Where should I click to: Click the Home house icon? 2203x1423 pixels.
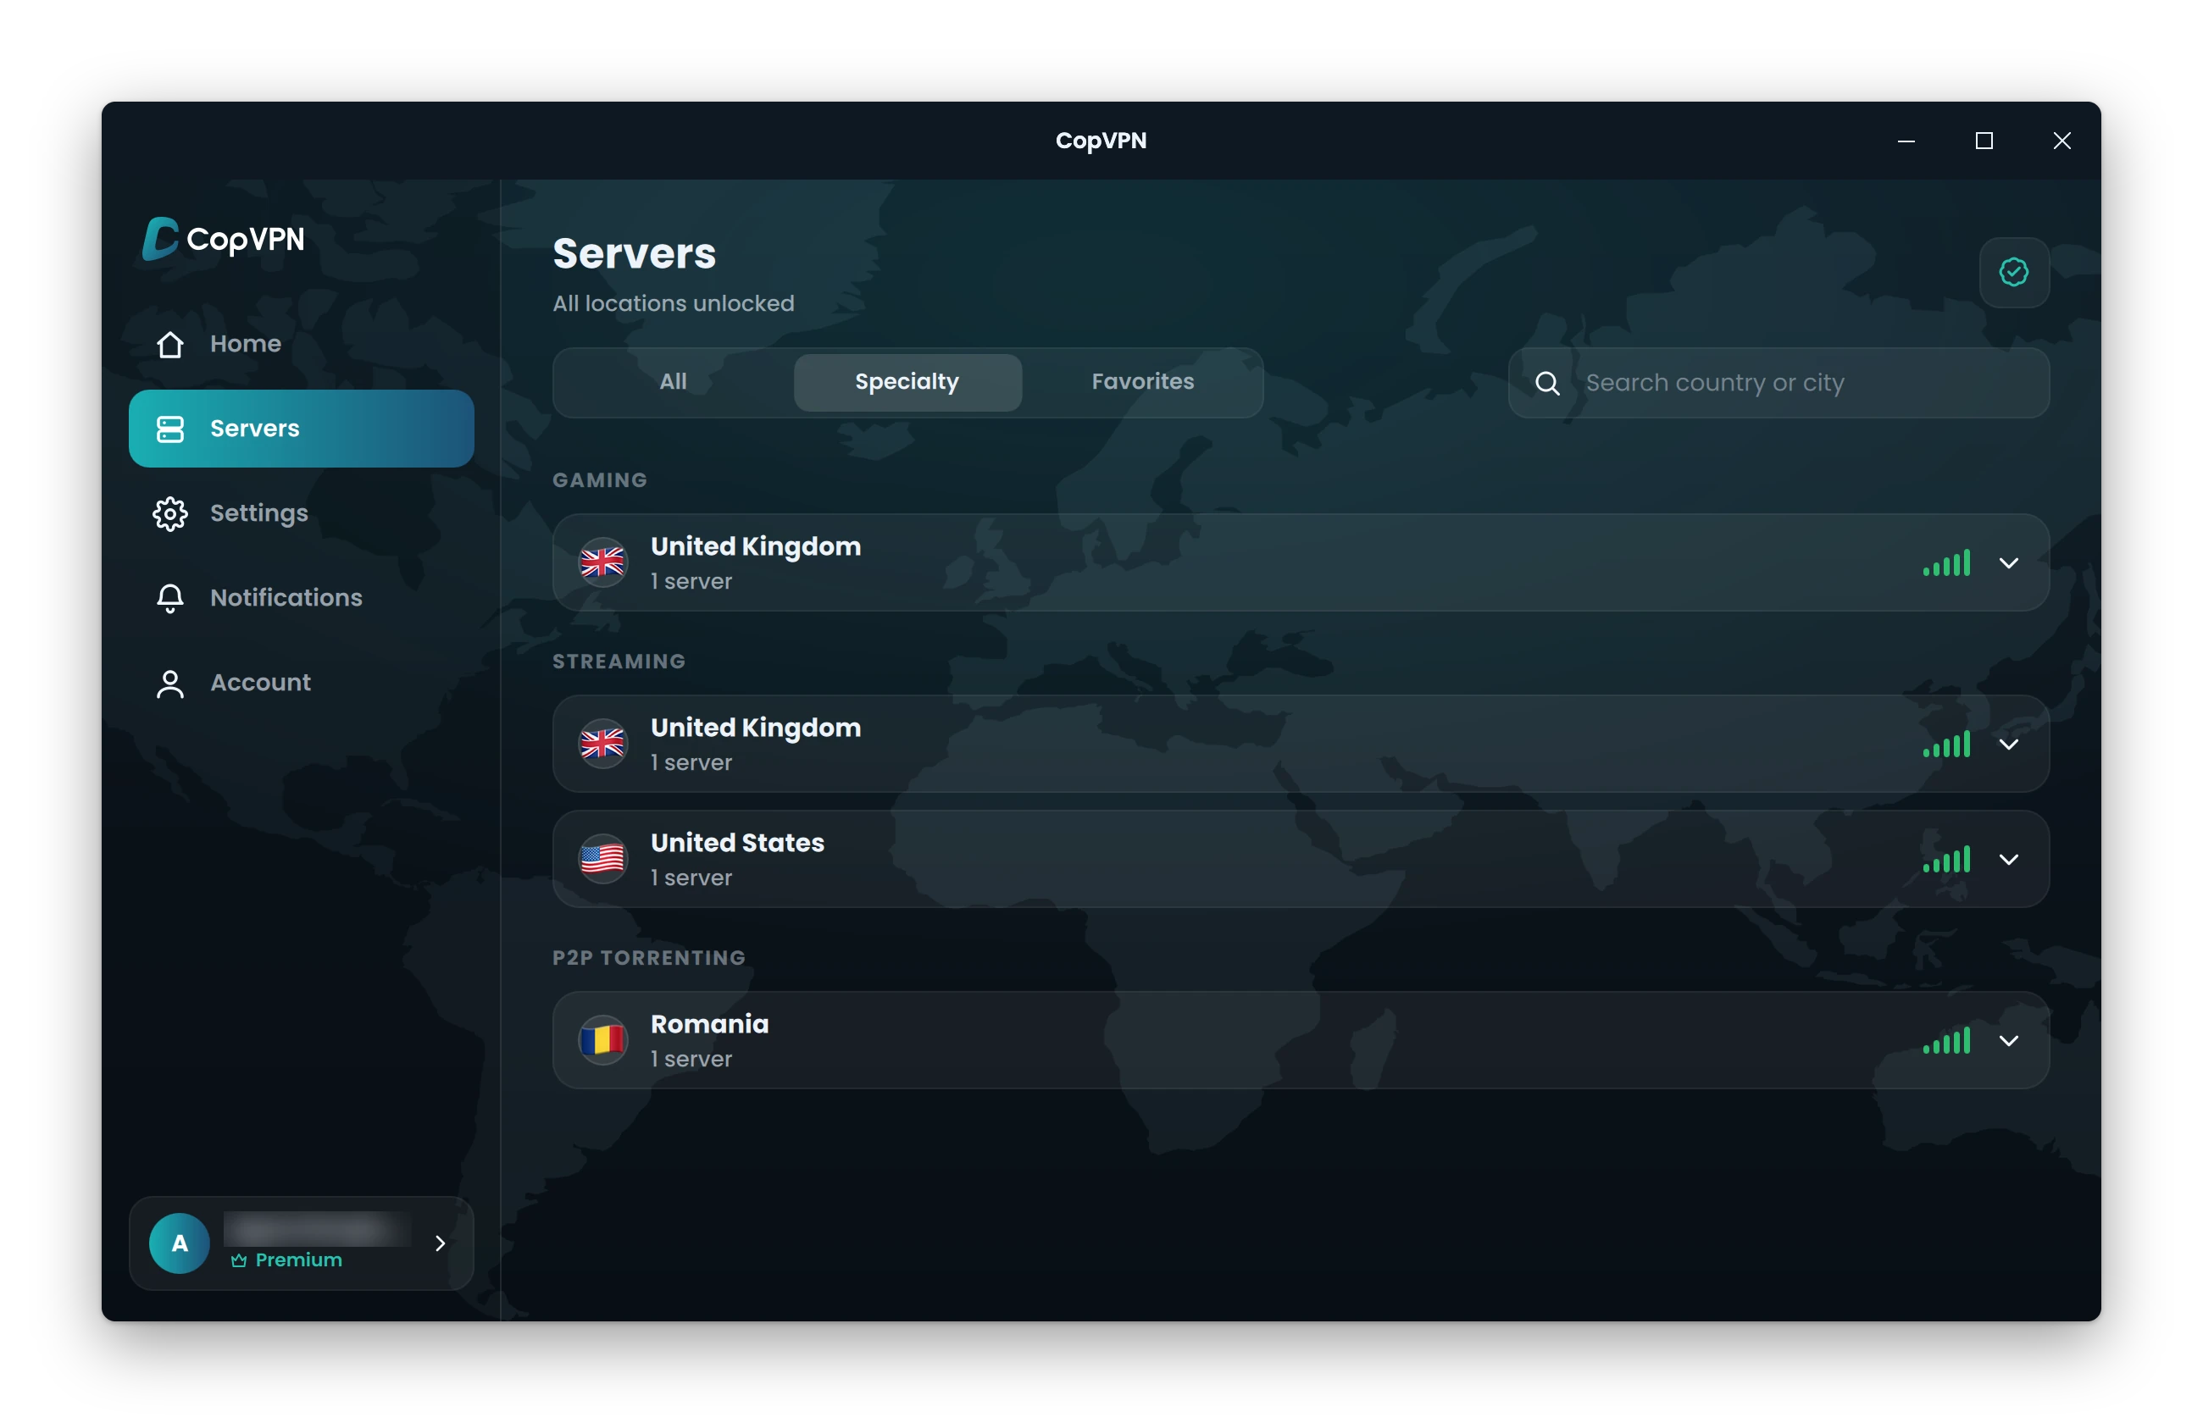tap(170, 344)
